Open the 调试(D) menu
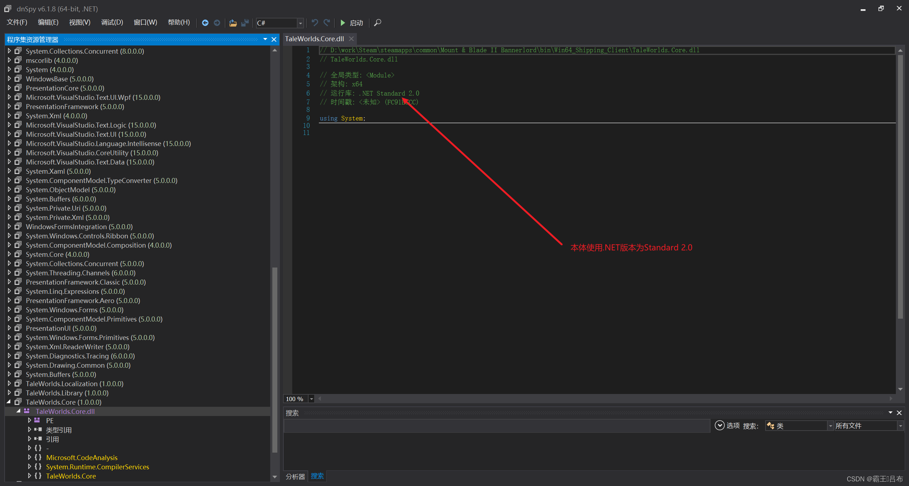The height and width of the screenshot is (486, 909). click(x=112, y=22)
